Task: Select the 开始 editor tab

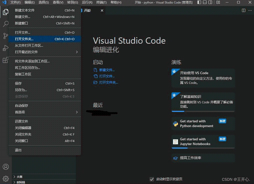Action: 93,10
